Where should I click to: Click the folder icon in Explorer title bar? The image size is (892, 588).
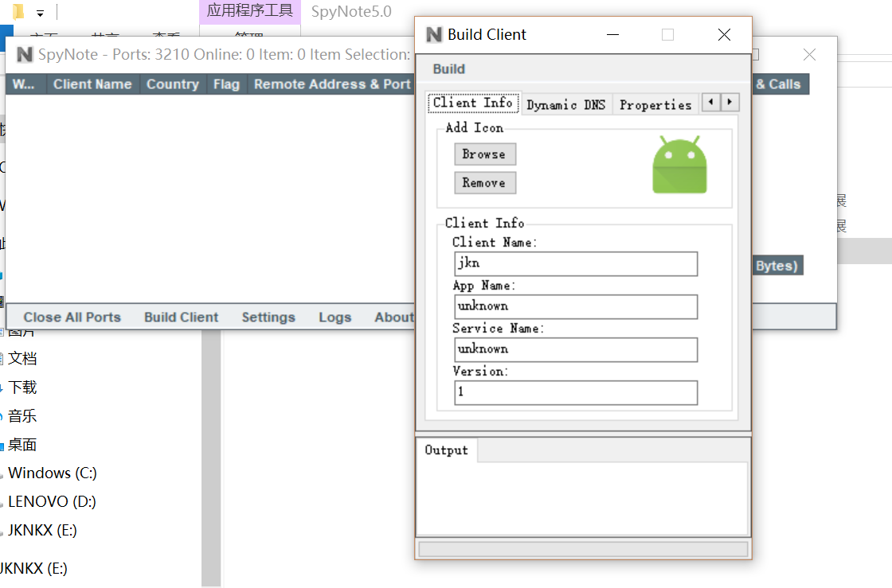[18, 11]
